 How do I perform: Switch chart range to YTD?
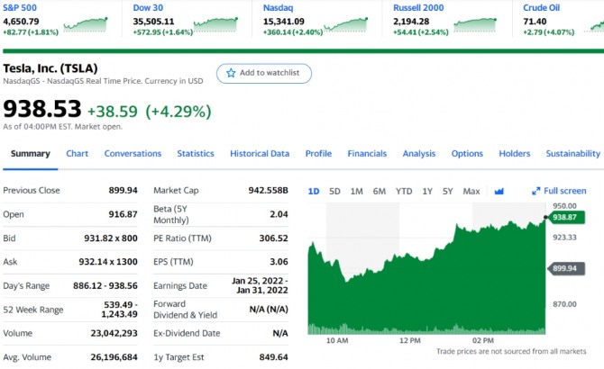(x=404, y=191)
